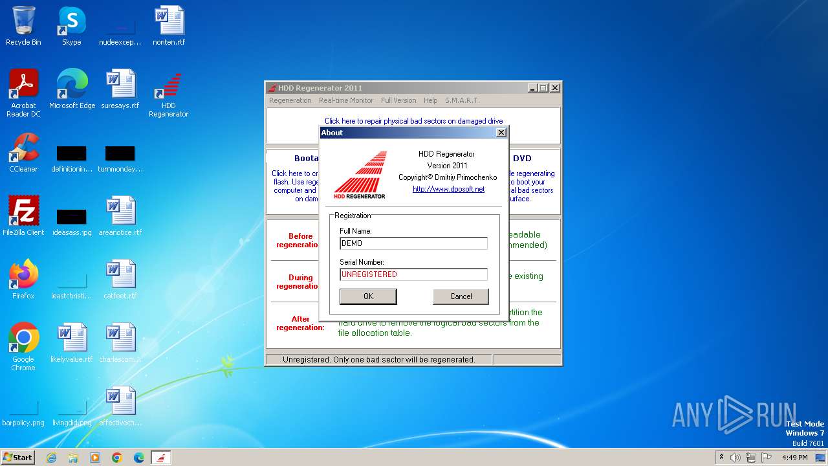This screenshot has height=466, width=828.
Task: Open Windows Media Player taskbar icon
Action: tap(95, 458)
